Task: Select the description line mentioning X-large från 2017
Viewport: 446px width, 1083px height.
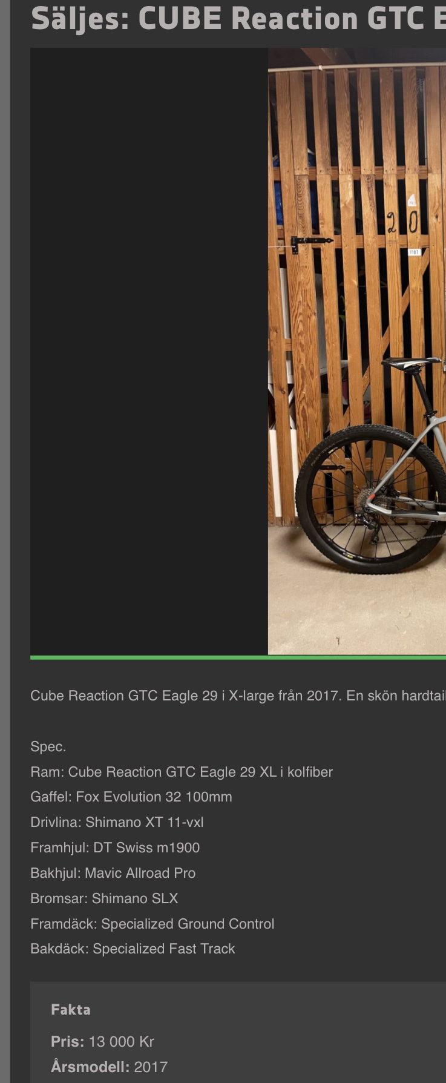Action: 238,696
